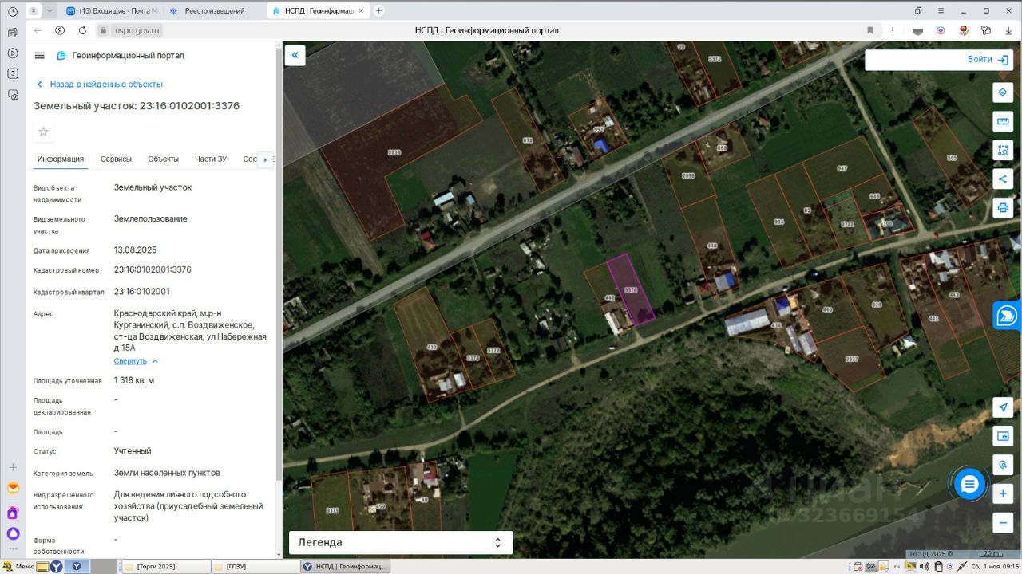Select highlighted parcel 3376 on the map

[x=631, y=289]
